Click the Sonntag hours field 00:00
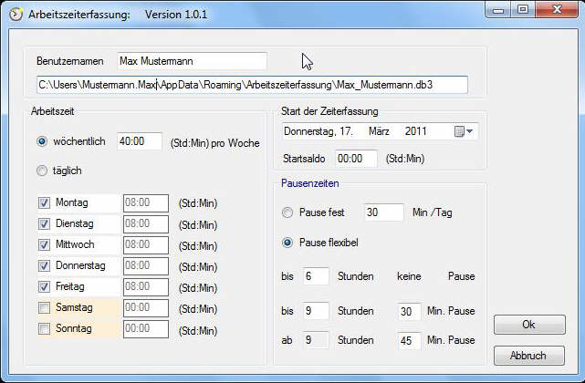Image resolution: width=585 pixels, height=383 pixels. pyautogui.click(x=146, y=329)
